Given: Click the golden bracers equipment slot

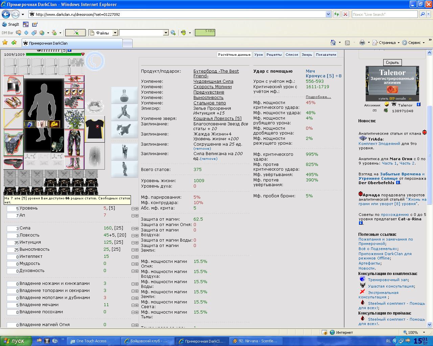Looking at the screenshot, I should [14, 102].
